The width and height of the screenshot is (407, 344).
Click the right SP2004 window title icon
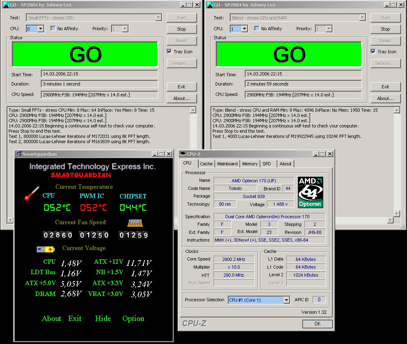click(210, 5)
